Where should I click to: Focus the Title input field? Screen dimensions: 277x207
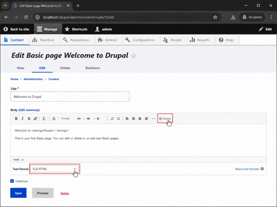click(x=70, y=97)
